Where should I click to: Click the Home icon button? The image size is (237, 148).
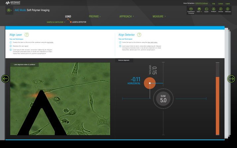(9, 10)
